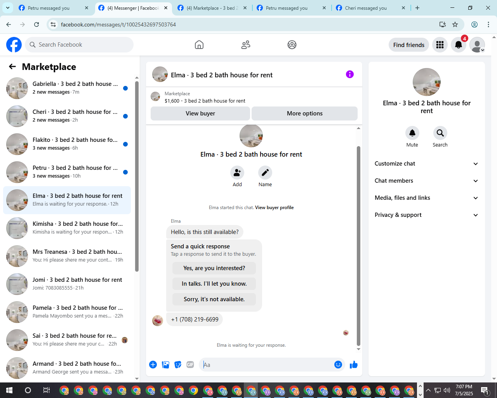Image resolution: width=497 pixels, height=398 pixels.
Task: Open more actions plus icon in composer
Action: (x=153, y=365)
